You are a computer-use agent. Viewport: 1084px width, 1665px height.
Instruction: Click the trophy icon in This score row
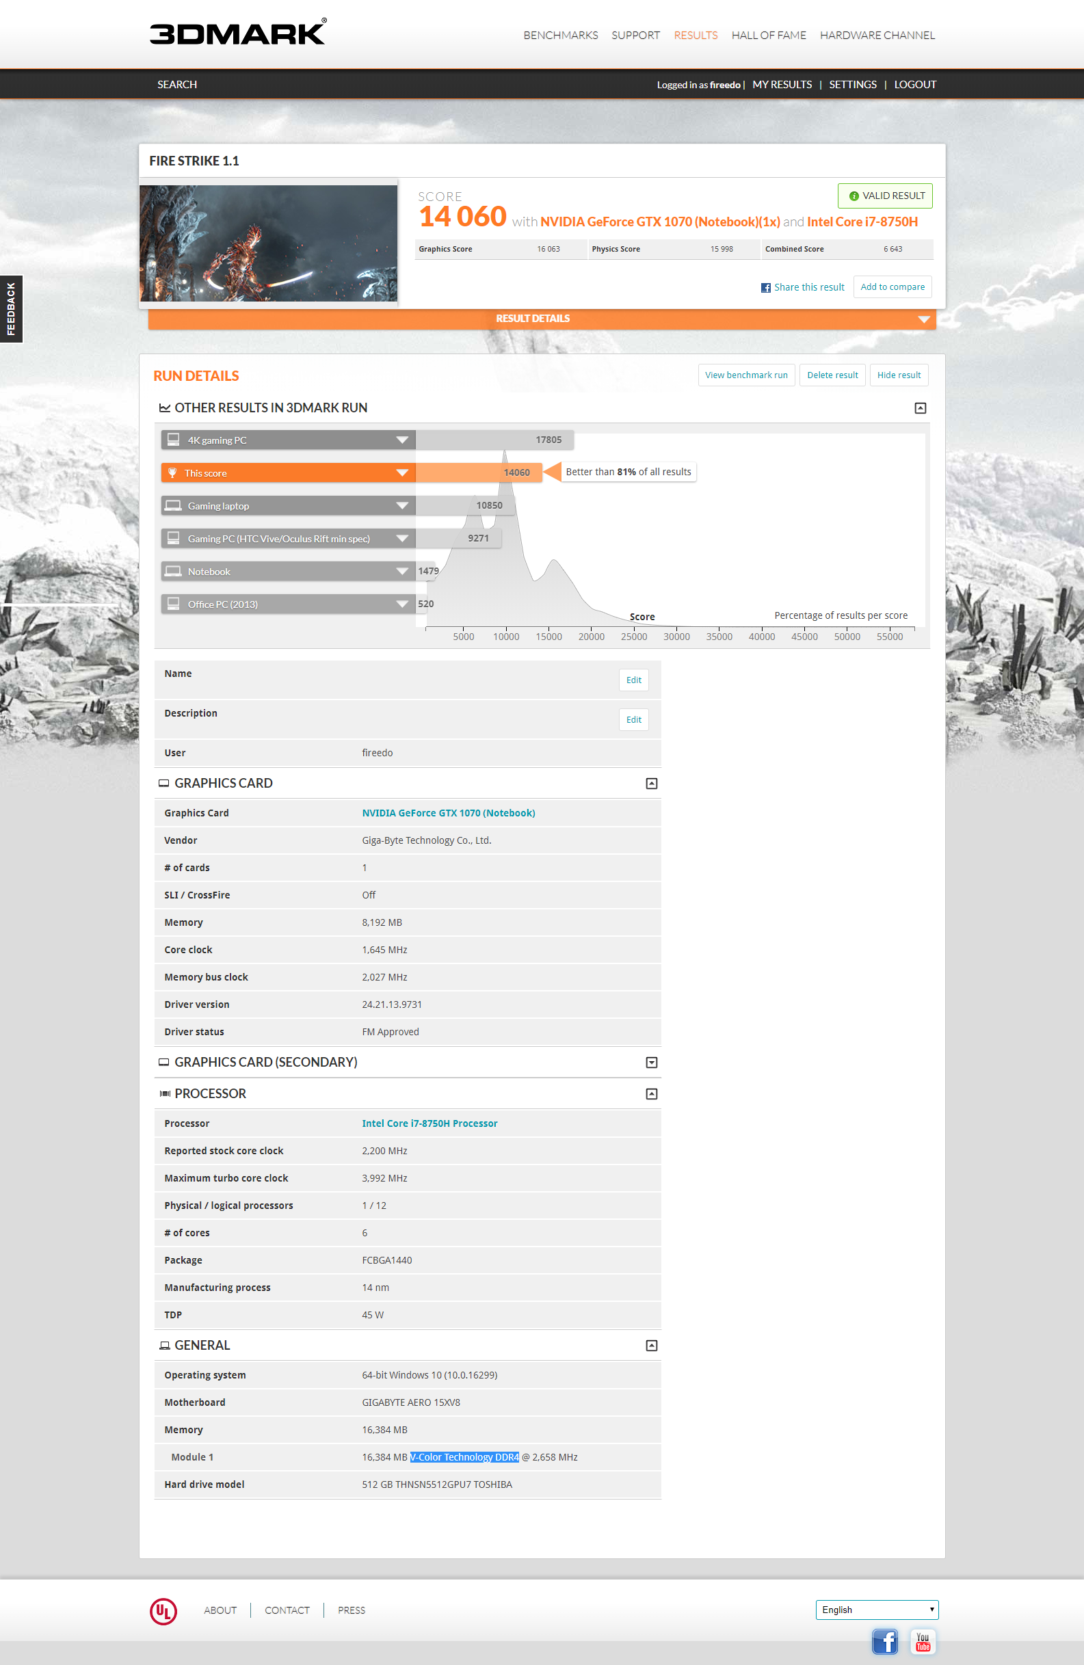pyautogui.click(x=172, y=473)
